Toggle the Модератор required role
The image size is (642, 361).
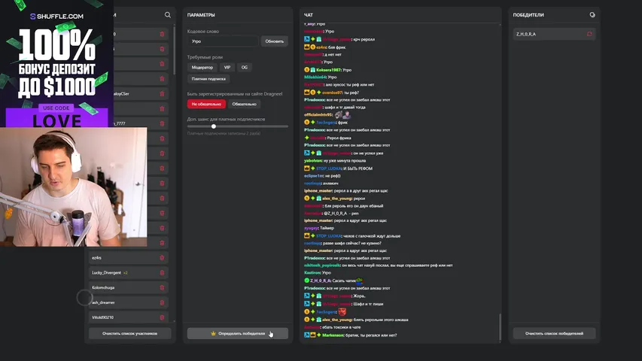(202, 67)
